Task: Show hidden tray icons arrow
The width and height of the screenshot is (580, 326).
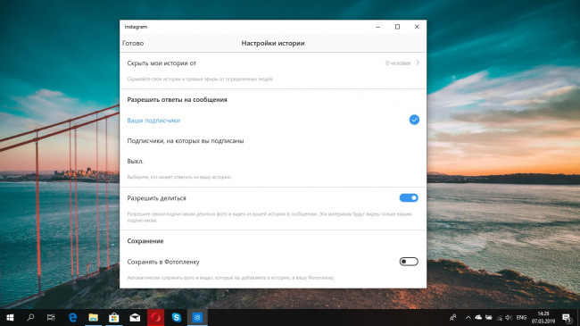Action: [468, 317]
